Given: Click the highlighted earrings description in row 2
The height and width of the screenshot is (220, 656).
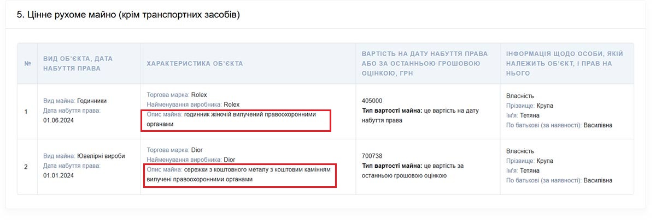Looking at the screenshot, I should pyautogui.click(x=239, y=174).
